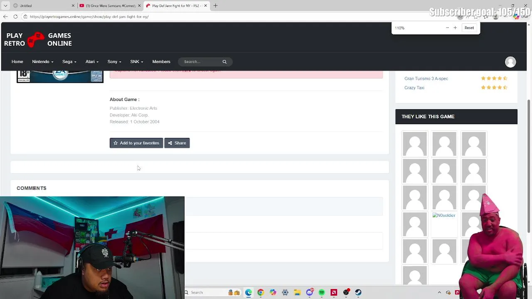Viewport: 532px width, 299px height.
Task: Click the COMMENTS section heading
Action: (x=32, y=188)
